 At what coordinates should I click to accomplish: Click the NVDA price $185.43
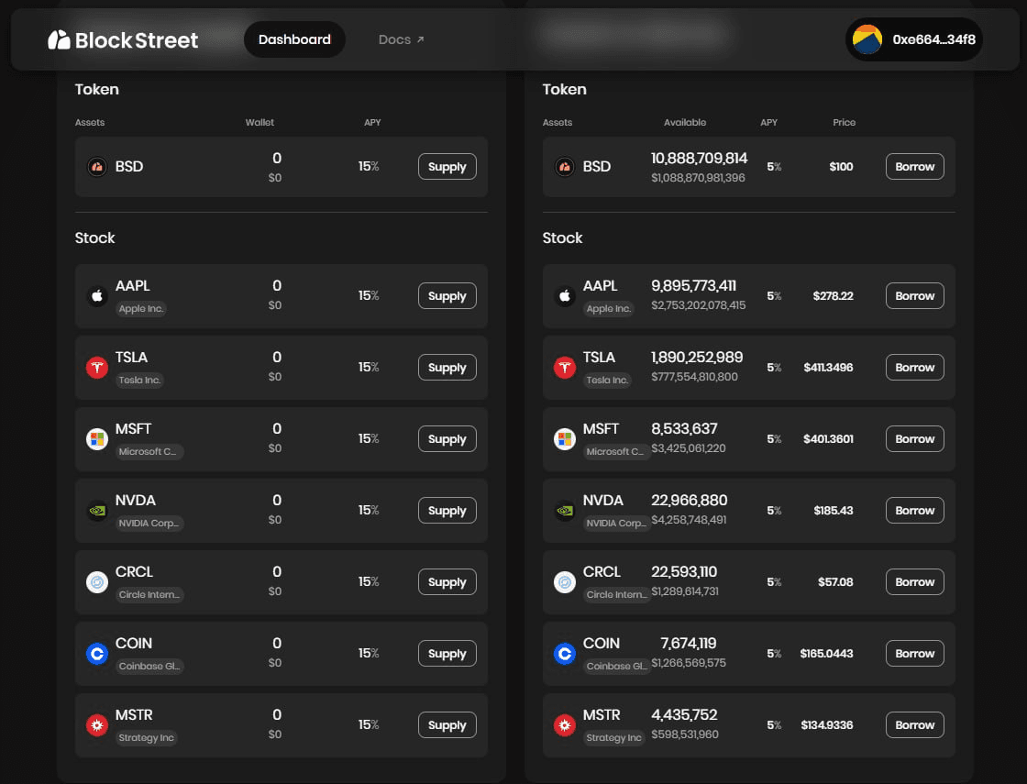(x=834, y=510)
